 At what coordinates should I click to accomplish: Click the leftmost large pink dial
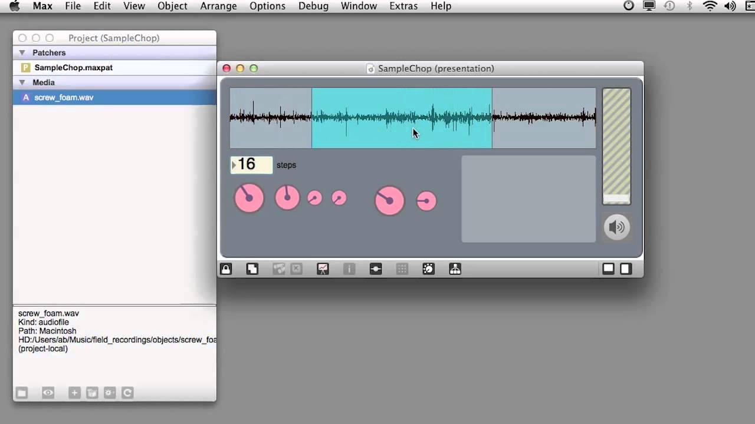pyautogui.click(x=250, y=198)
